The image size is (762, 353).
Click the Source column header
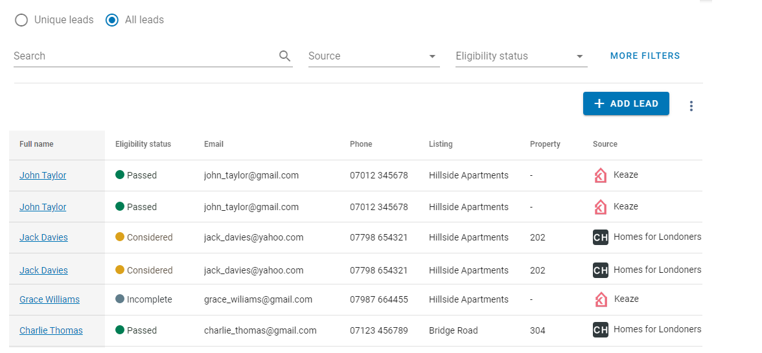(605, 144)
